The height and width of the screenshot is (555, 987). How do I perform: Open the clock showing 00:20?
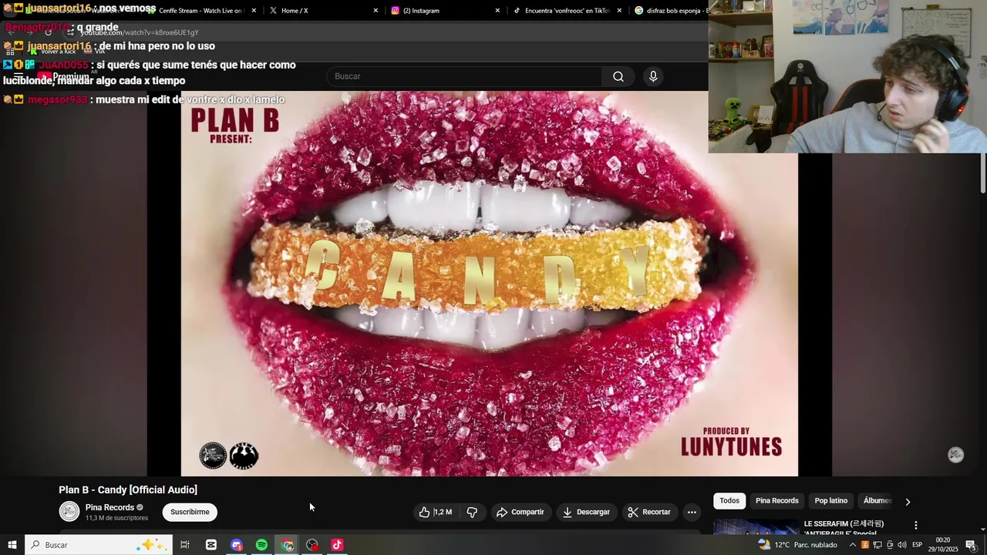943,545
